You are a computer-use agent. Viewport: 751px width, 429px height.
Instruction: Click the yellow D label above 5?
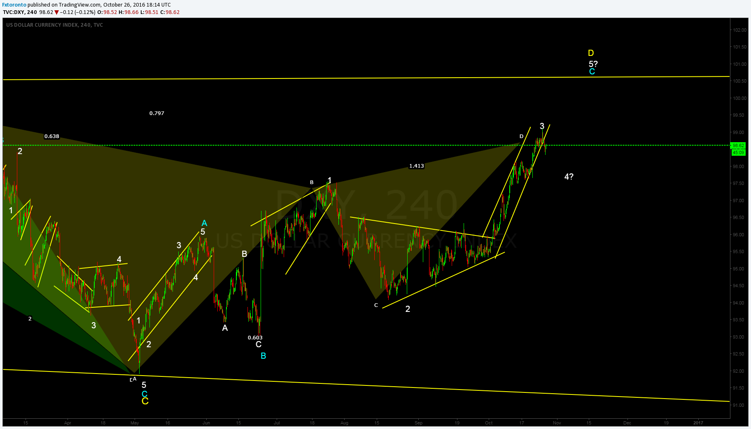click(x=591, y=53)
